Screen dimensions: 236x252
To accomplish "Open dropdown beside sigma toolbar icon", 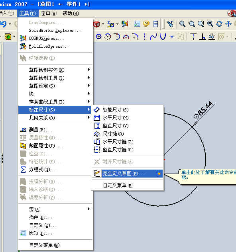I will click(117, 24).
